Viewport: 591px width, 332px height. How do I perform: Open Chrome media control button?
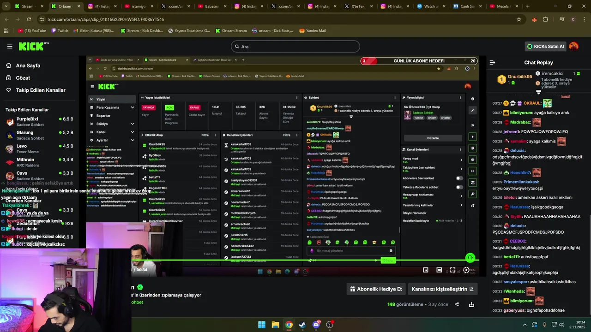[x=562, y=19]
